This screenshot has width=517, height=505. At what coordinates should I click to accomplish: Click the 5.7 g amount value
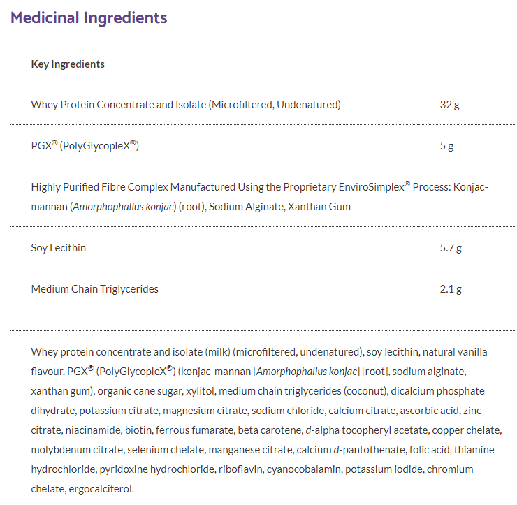tap(450, 248)
